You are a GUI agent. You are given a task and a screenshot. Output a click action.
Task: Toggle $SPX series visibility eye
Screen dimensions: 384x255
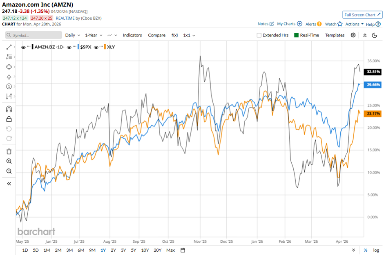[69, 47]
